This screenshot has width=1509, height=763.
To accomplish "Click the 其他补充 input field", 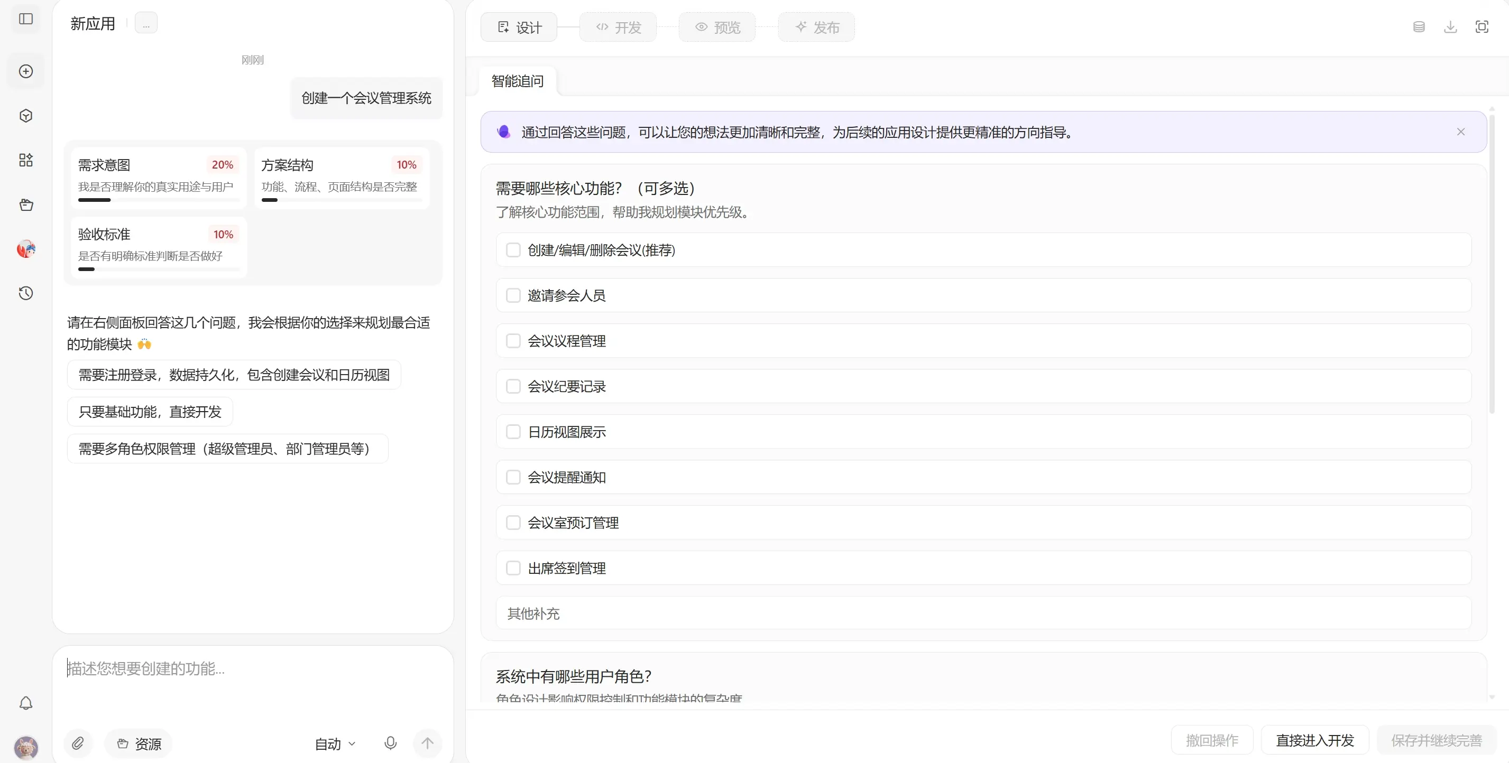I will point(984,613).
